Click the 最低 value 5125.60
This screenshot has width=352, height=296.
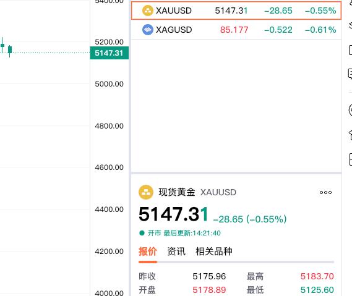pyautogui.click(x=317, y=290)
